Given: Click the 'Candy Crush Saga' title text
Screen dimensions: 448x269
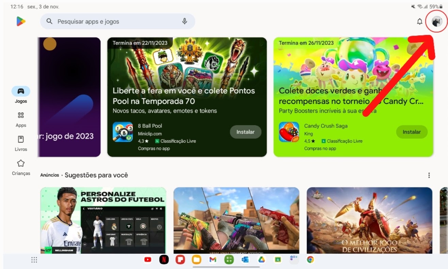Looking at the screenshot, I should (326, 126).
